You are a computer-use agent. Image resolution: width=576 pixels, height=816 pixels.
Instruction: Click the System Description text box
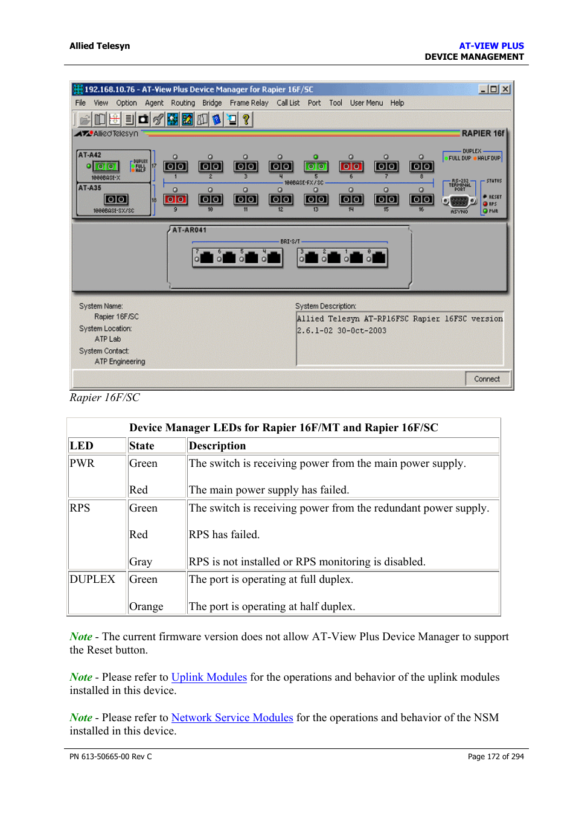click(x=399, y=338)
